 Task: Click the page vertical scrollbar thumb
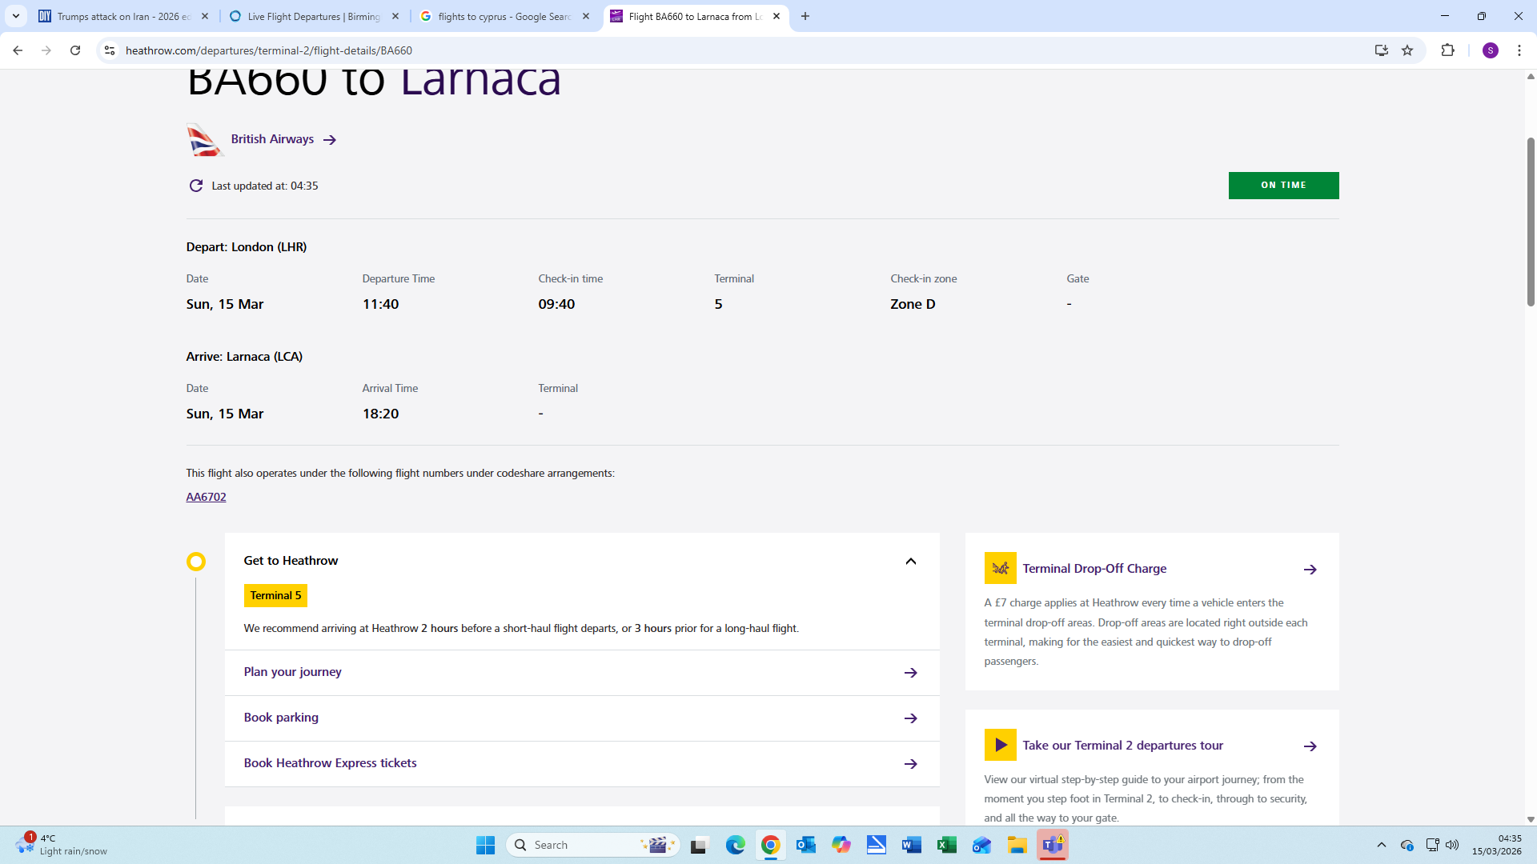[1531, 222]
